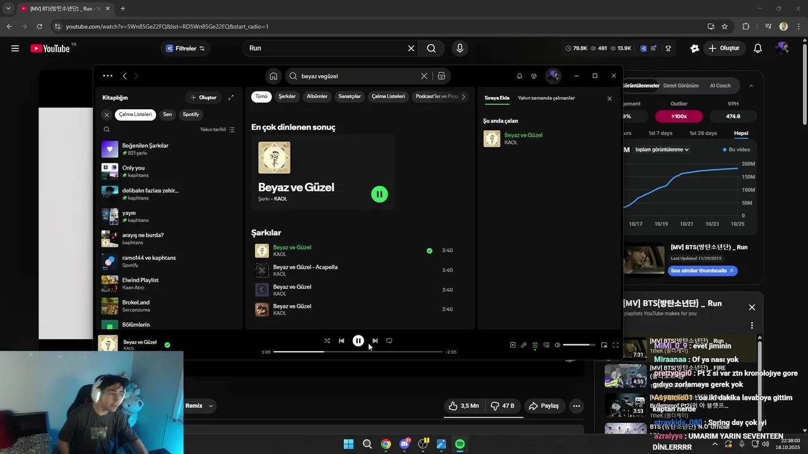Click Oluştur button in Spotify library
This screenshot has width=808, height=454.
point(204,97)
